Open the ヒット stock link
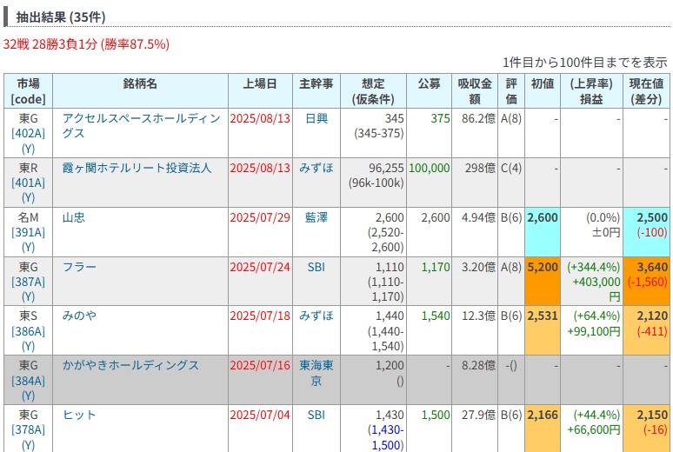 pos(79,415)
